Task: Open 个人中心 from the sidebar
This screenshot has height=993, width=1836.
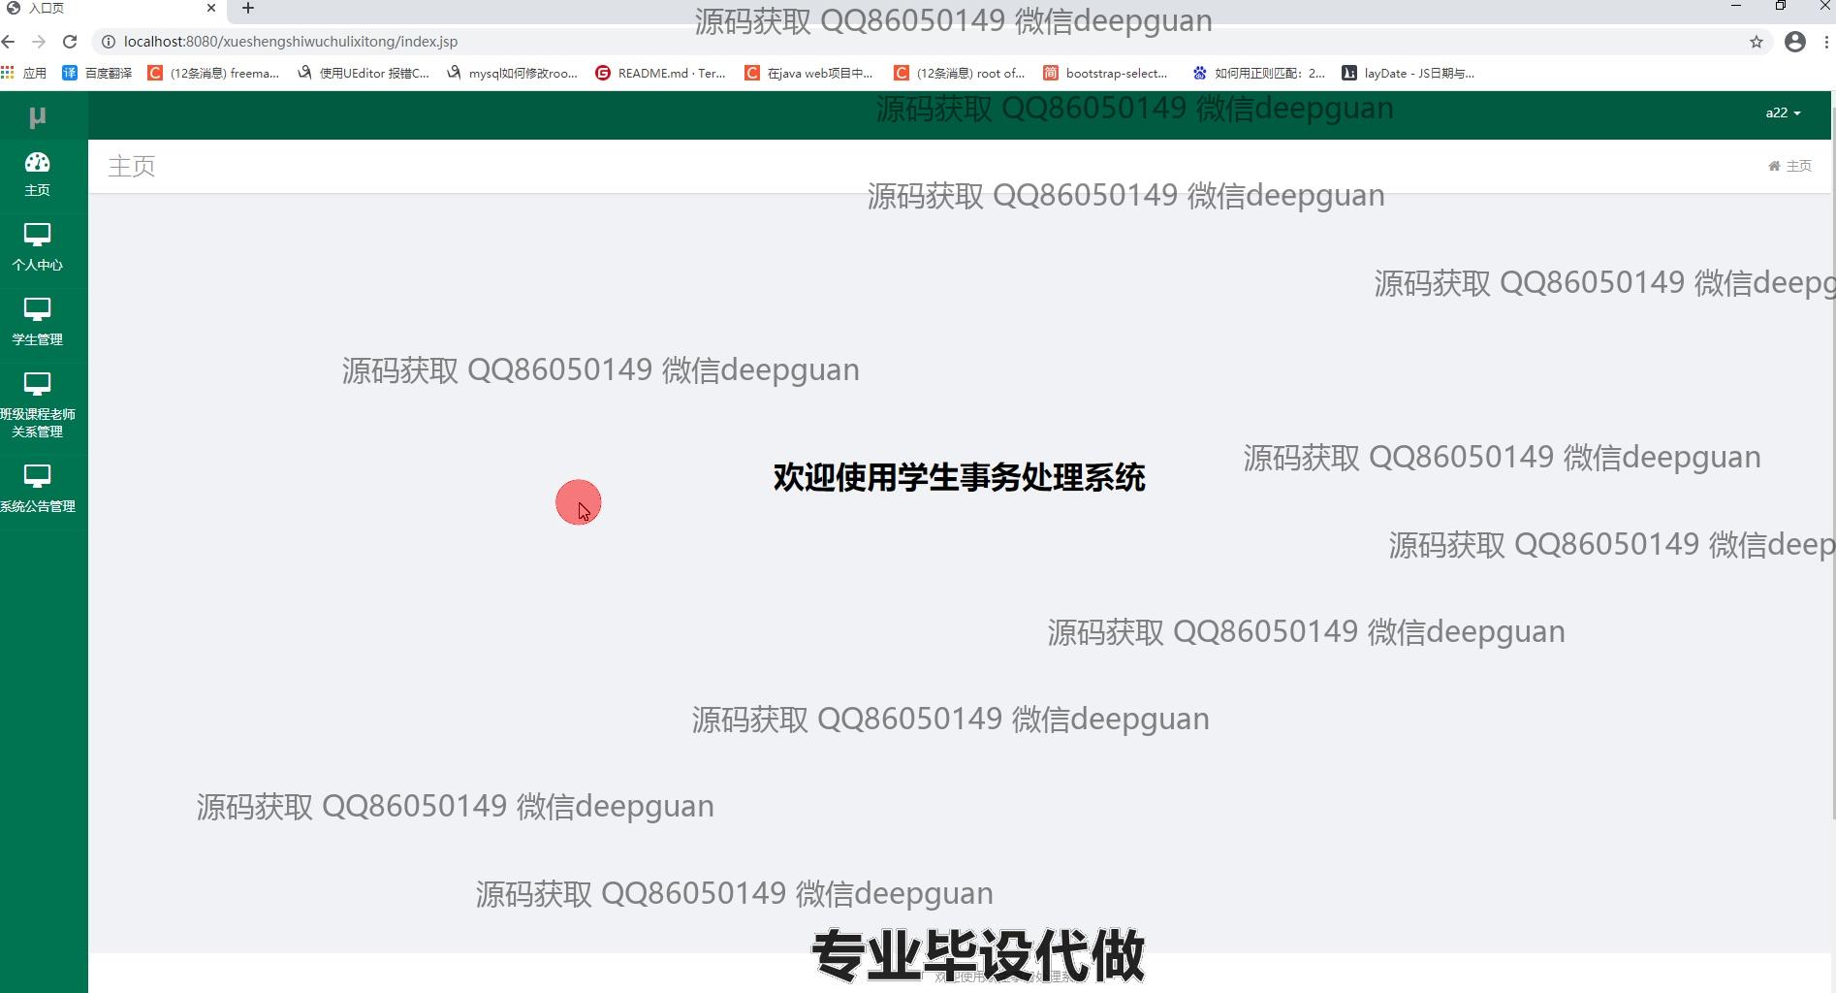Action: 37,246
